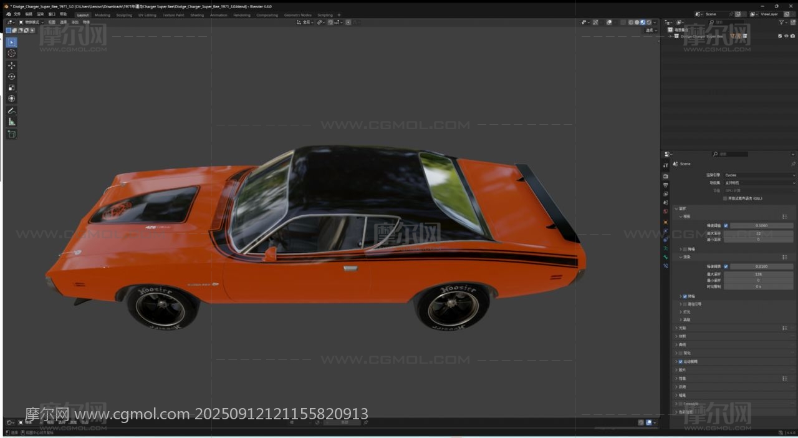Select the Select Box tool
Viewport: 798px width, 438px height.
coord(11,42)
